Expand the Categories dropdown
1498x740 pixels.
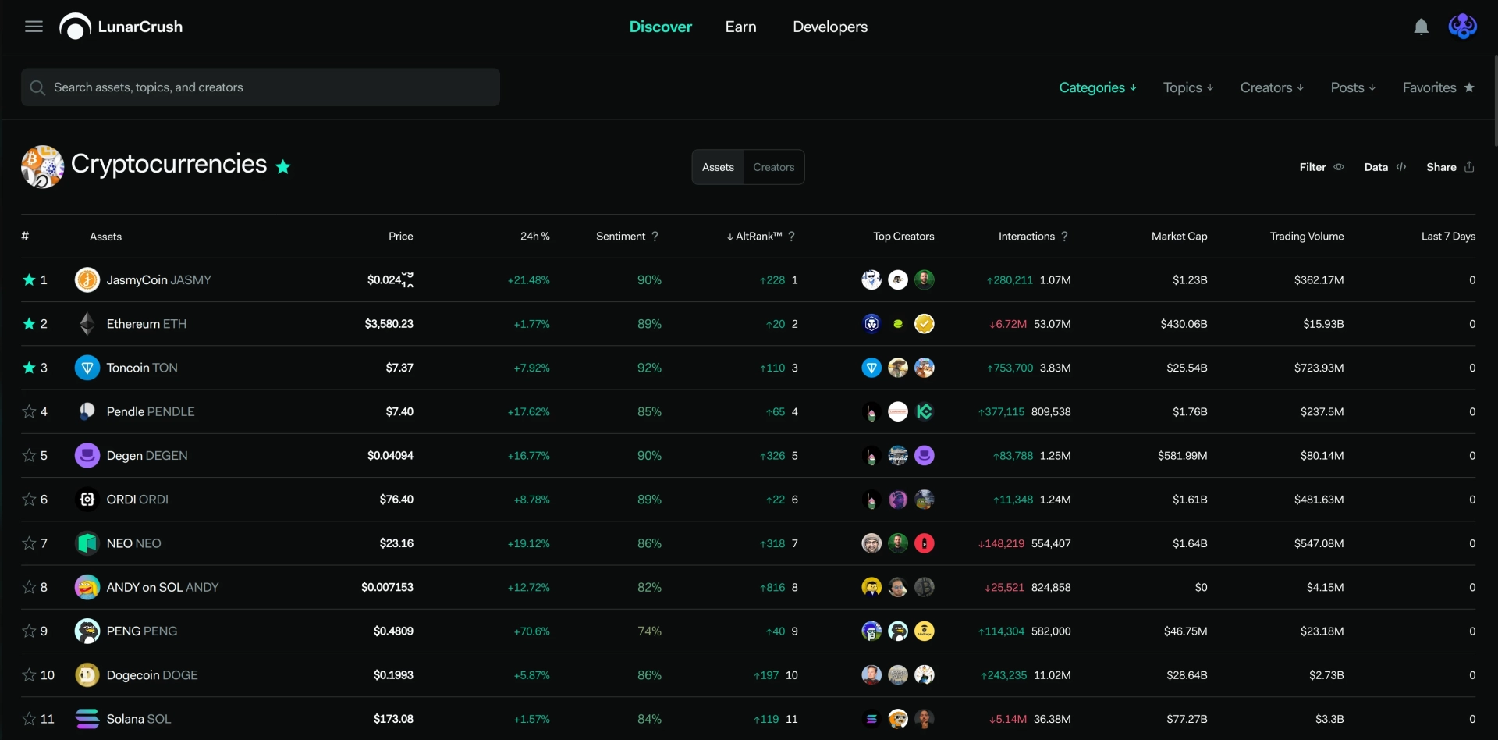point(1097,87)
